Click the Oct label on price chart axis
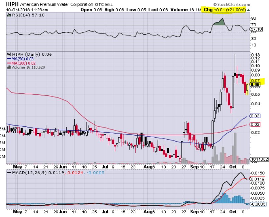Image resolution: width=269 pixels, height=217 pixels. click(233, 167)
